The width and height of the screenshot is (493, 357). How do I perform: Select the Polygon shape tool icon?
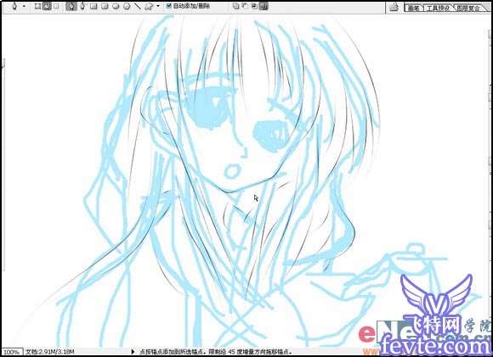[127, 6]
